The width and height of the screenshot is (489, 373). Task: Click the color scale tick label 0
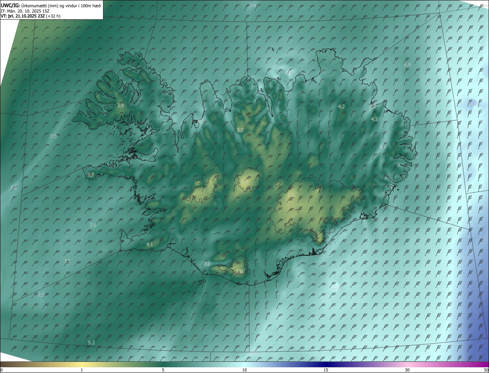[x=2, y=370]
